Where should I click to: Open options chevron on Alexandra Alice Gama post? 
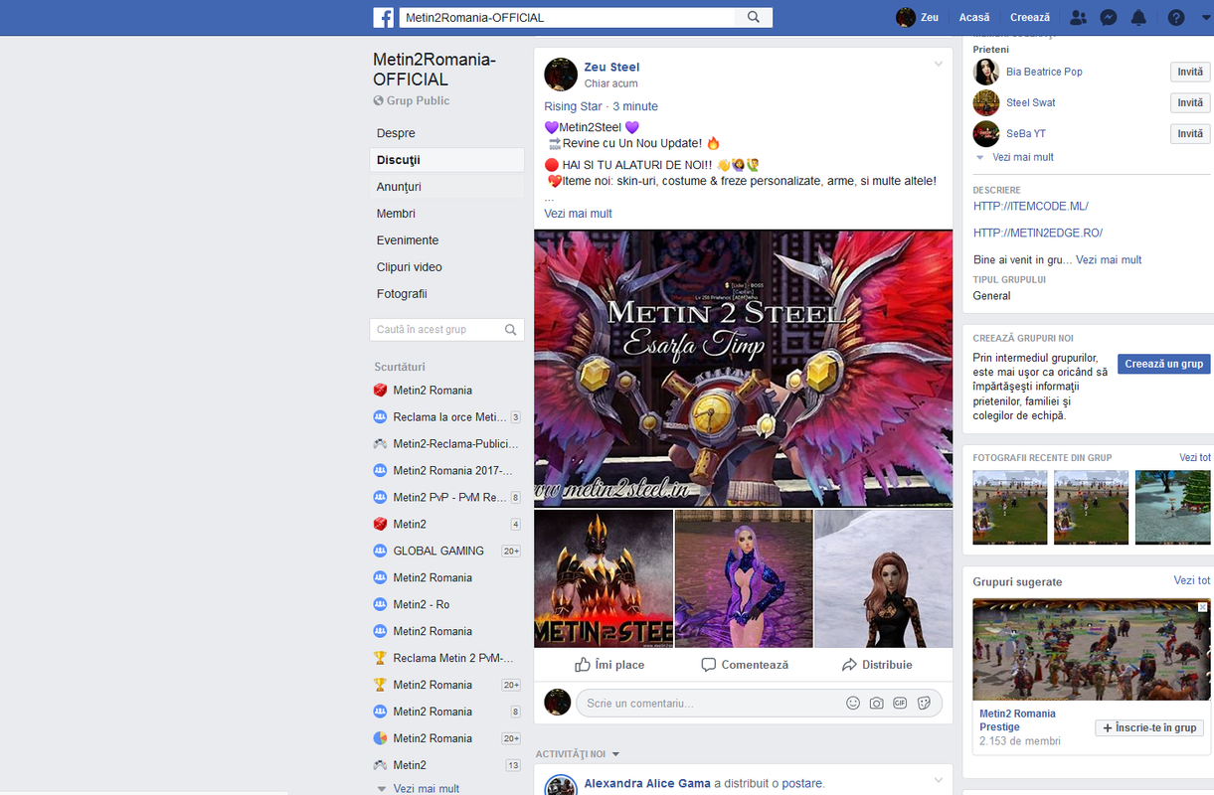(x=938, y=780)
